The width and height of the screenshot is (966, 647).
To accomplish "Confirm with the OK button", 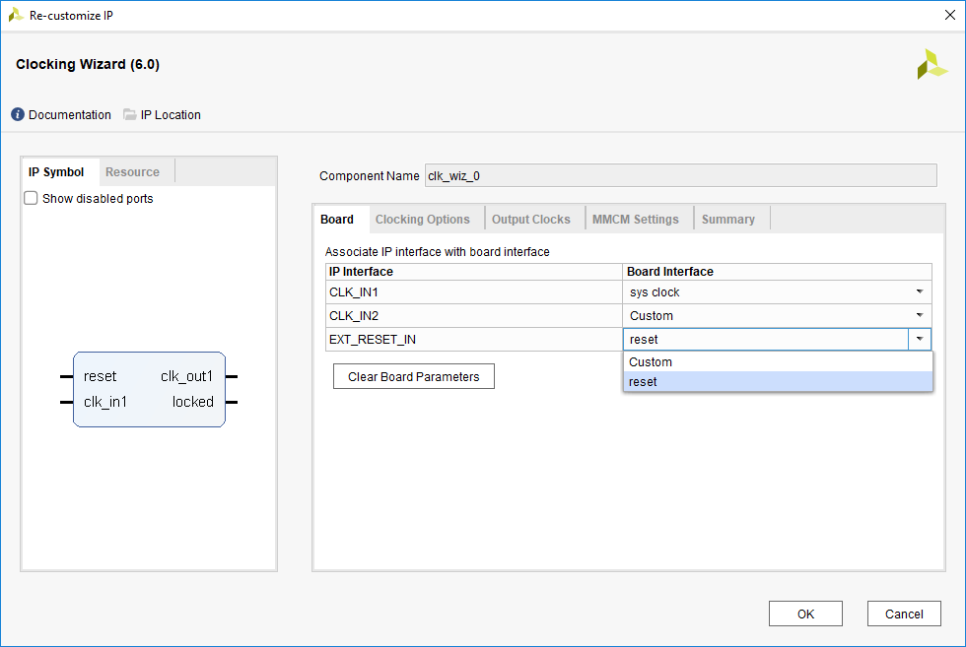I will [805, 614].
